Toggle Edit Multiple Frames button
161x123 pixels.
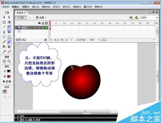click(x=62, y=40)
